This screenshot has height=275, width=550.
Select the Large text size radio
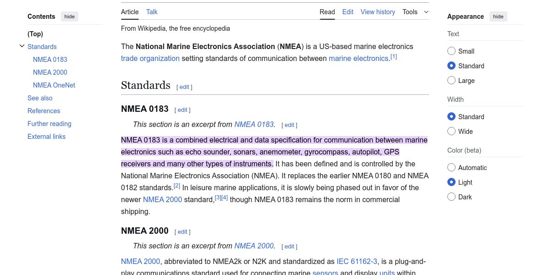click(x=451, y=81)
